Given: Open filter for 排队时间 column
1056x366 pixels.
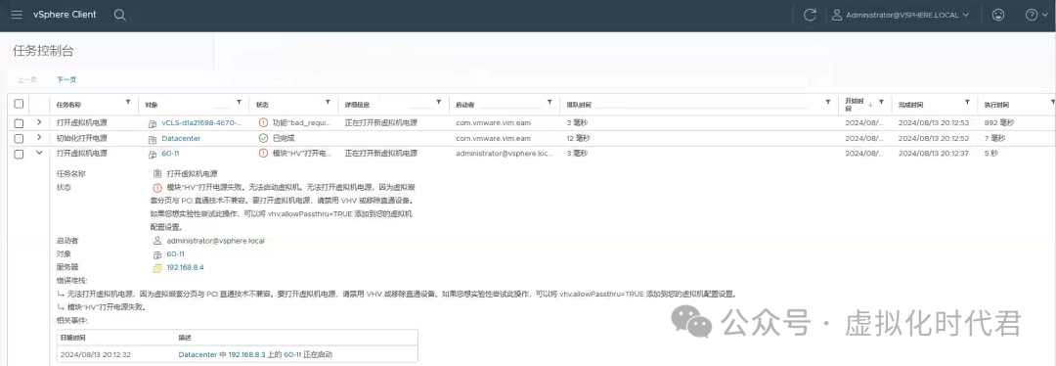Looking at the screenshot, I should 828,103.
